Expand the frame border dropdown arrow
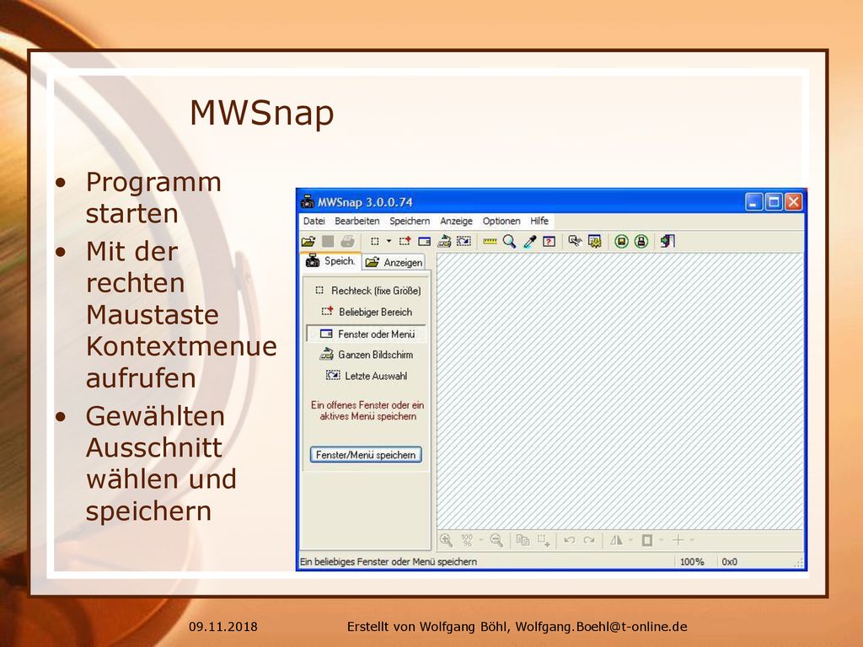The width and height of the screenshot is (863, 647). (661, 540)
